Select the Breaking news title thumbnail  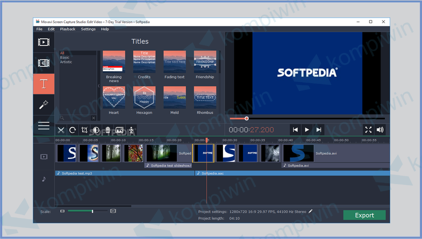114,62
